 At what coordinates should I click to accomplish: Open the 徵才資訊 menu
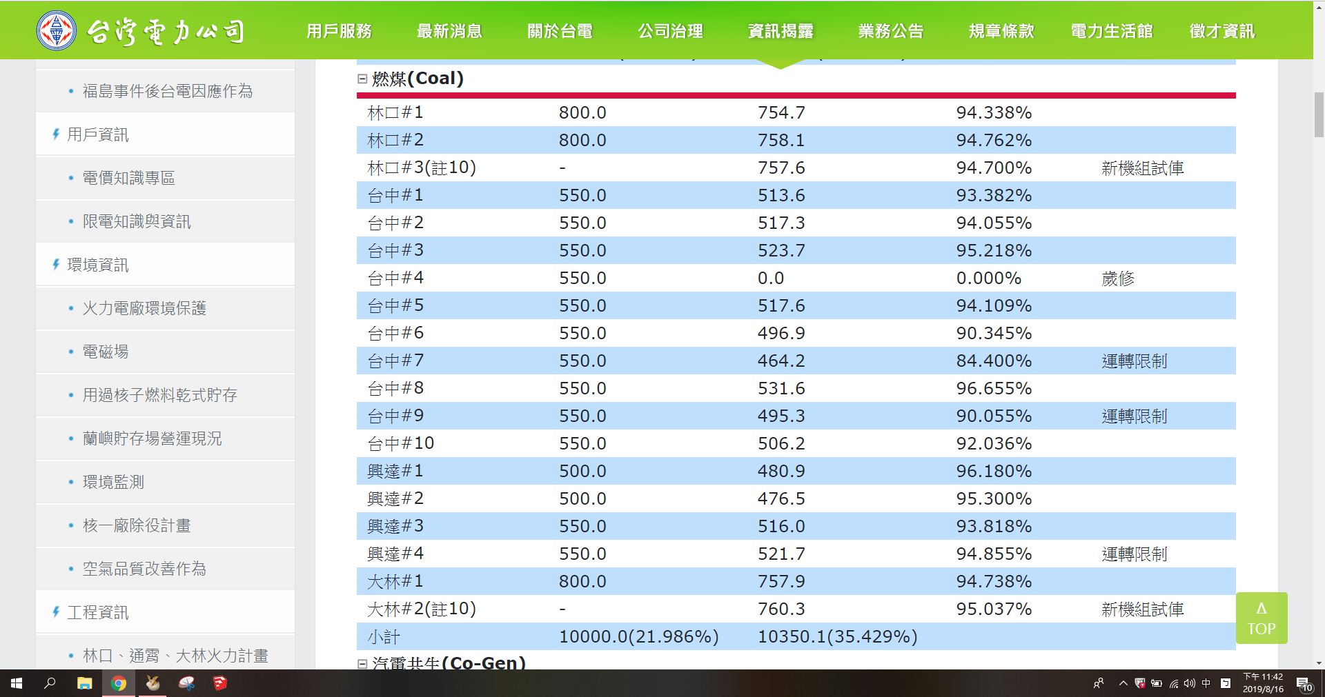tap(1222, 31)
